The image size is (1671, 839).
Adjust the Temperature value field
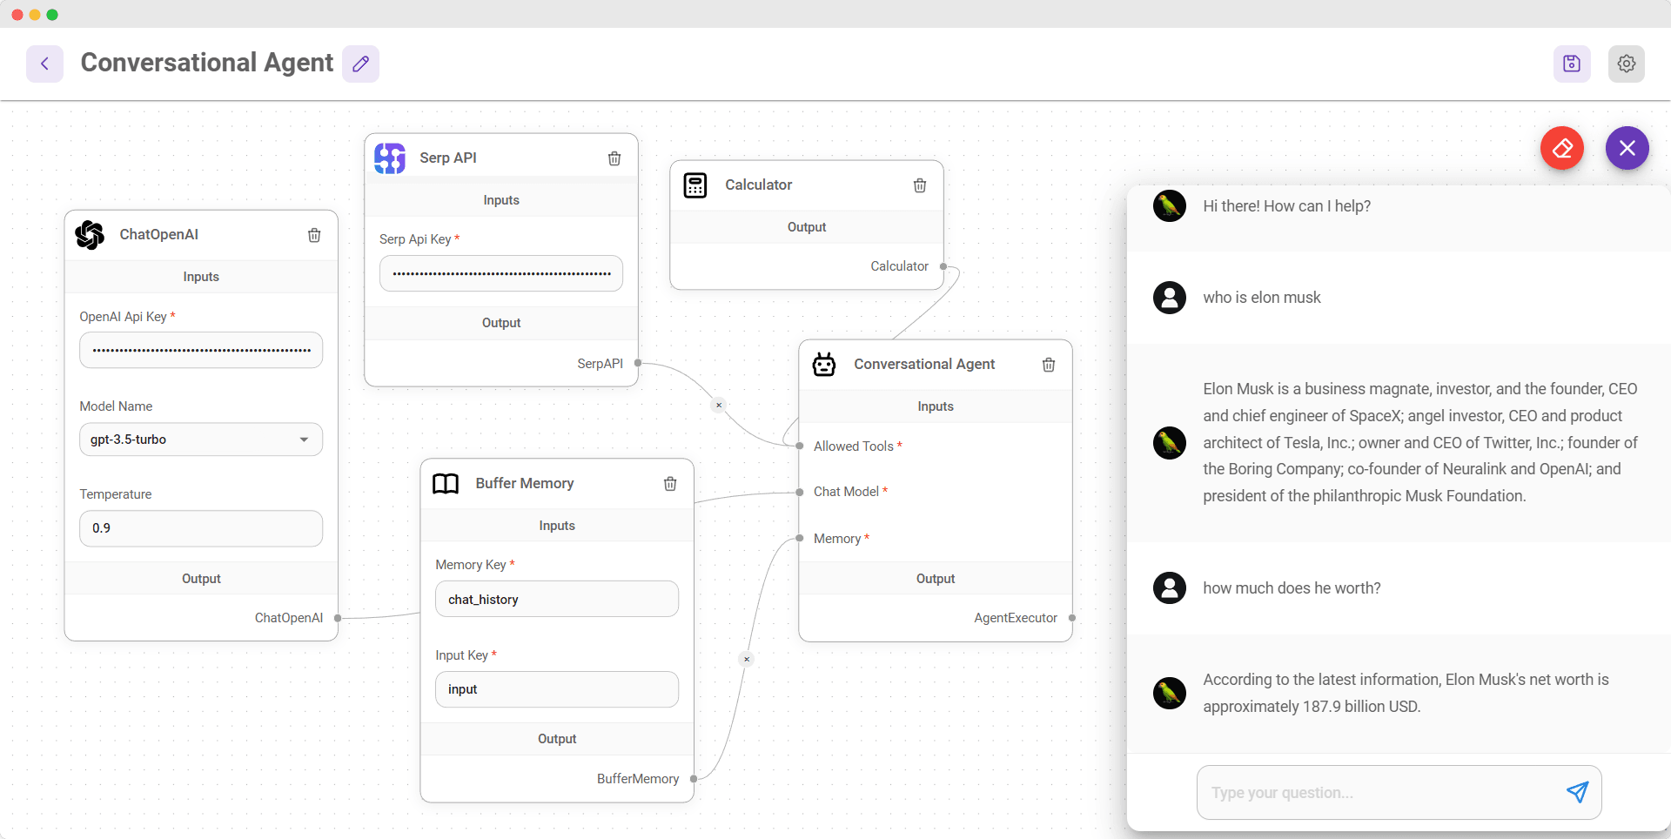coord(200,527)
